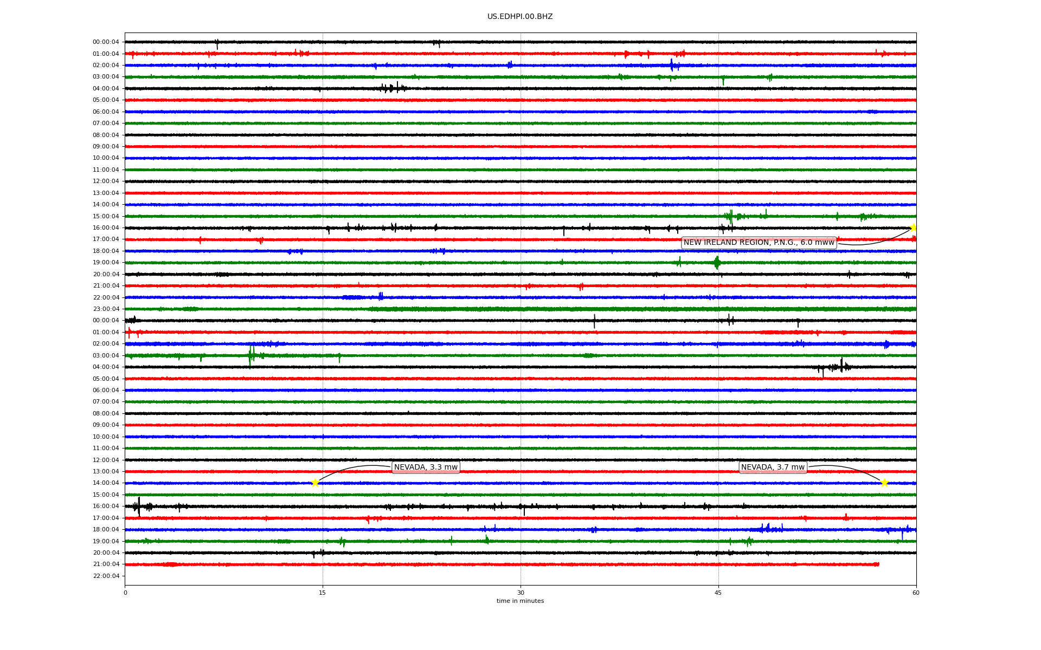Click the tall black spike starting the lower 16:00:04 trace

(139, 506)
